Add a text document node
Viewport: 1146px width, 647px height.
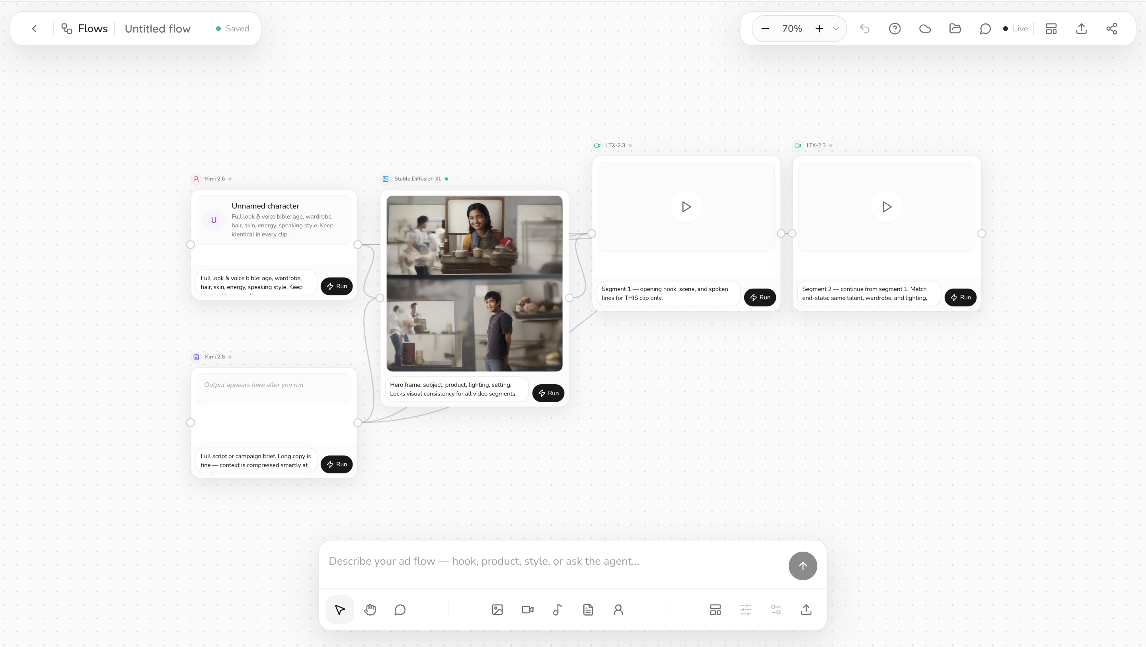(588, 610)
